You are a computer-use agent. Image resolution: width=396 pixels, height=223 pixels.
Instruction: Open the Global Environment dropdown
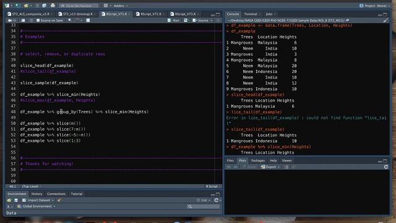(x=36, y=206)
